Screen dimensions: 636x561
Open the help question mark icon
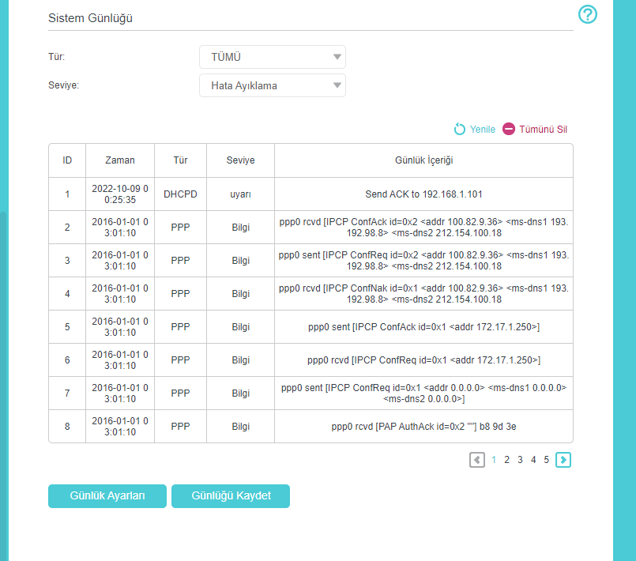click(x=587, y=14)
